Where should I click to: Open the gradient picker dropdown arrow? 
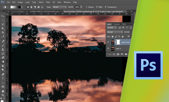pyautogui.click(x=22, y=7)
